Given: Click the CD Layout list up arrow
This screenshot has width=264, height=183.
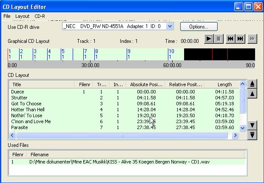Looking at the screenshot, I should coord(242,84).
